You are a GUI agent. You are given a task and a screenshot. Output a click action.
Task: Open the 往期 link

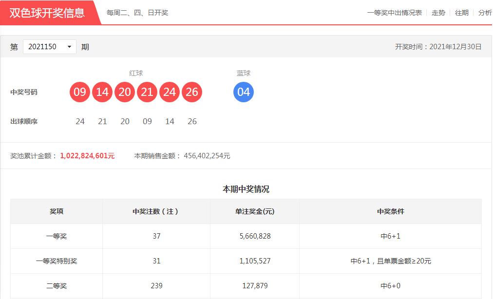coord(461,13)
